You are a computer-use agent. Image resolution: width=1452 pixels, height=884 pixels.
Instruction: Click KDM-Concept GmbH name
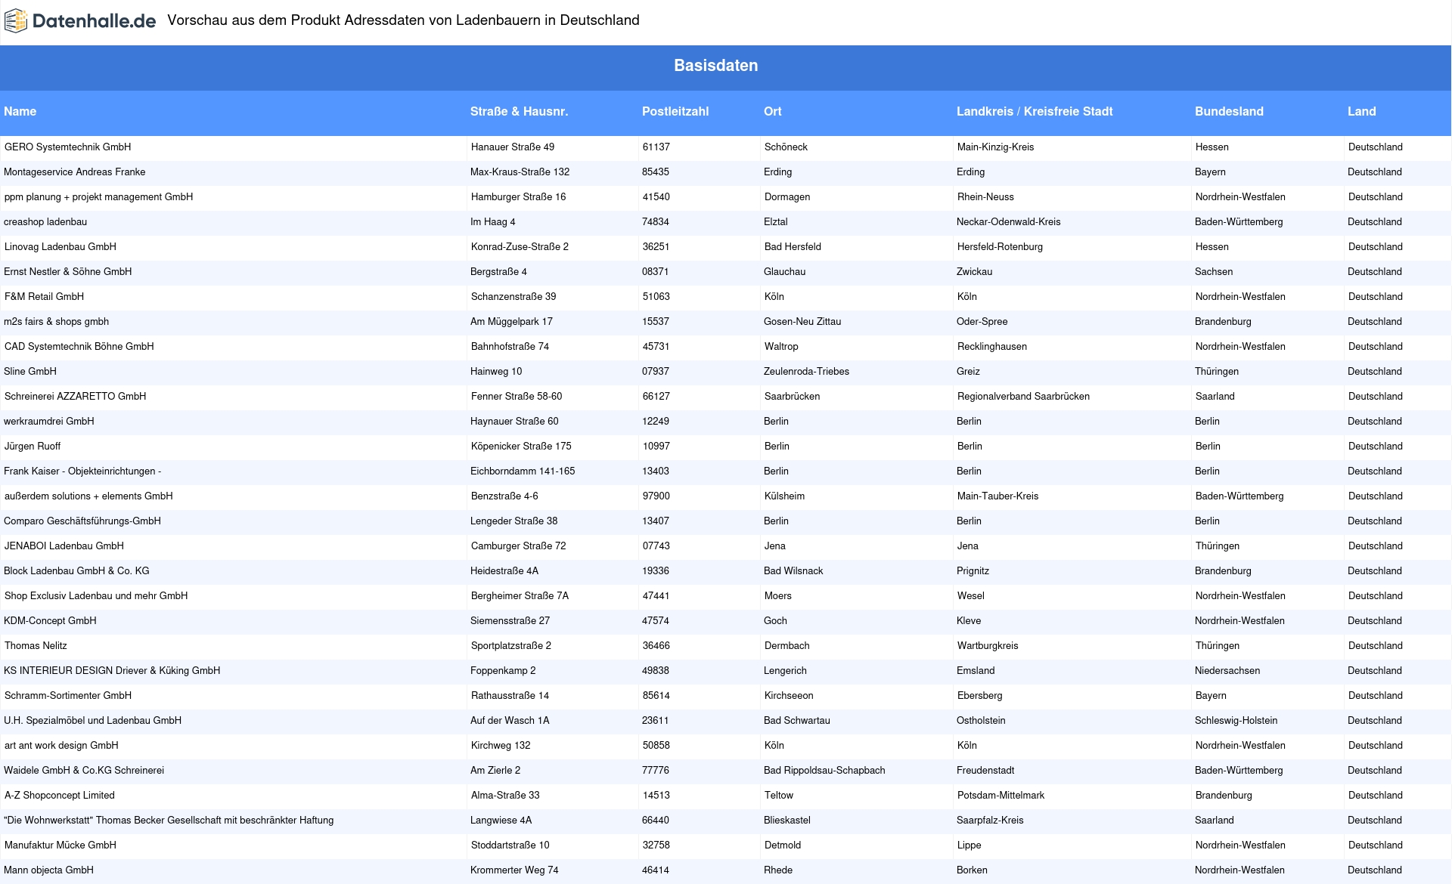(50, 620)
